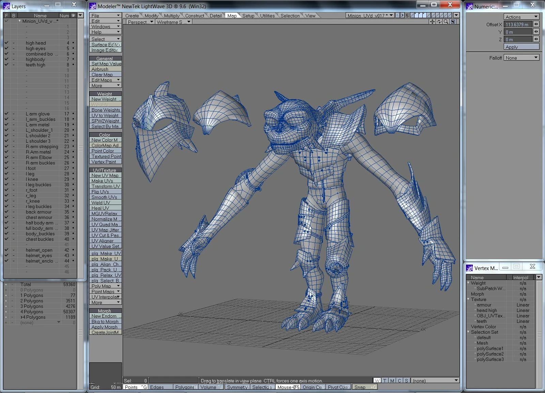The height and width of the screenshot is (393, 545).
Task: Open the Wireframe shading mode dropdown
Action: [173, 22]
